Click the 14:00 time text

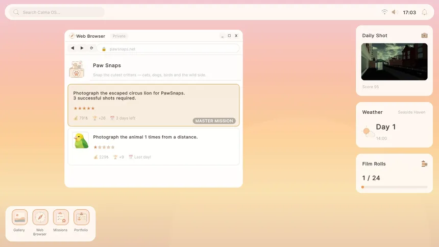click(381, 138)
